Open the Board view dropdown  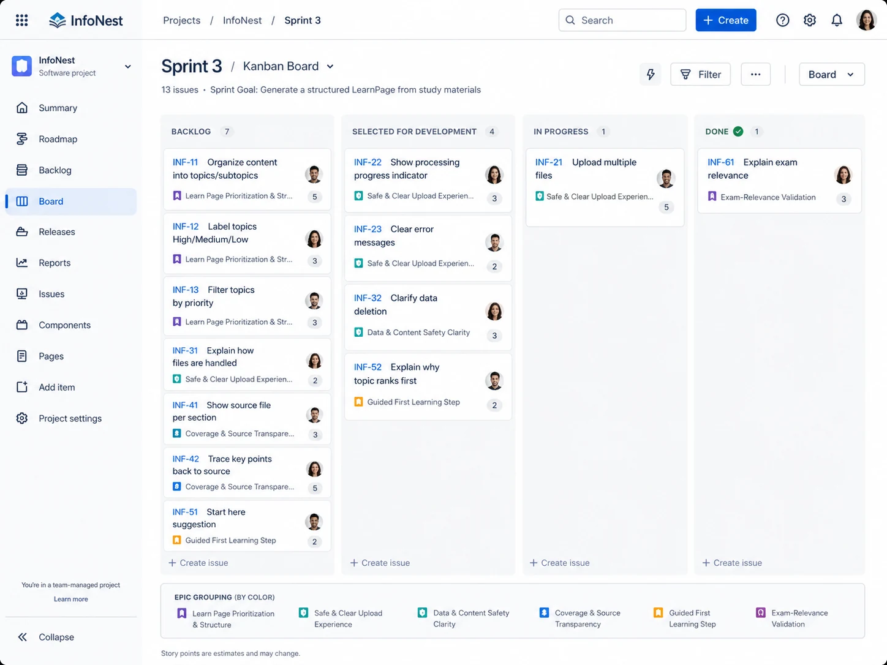click(x=832, y=74)
